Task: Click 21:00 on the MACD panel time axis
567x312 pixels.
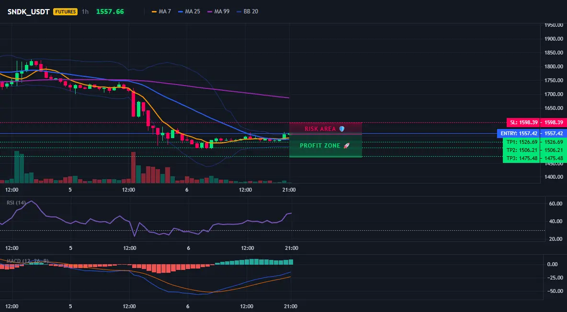Action: pyautogui.click(x=291, y=307)
